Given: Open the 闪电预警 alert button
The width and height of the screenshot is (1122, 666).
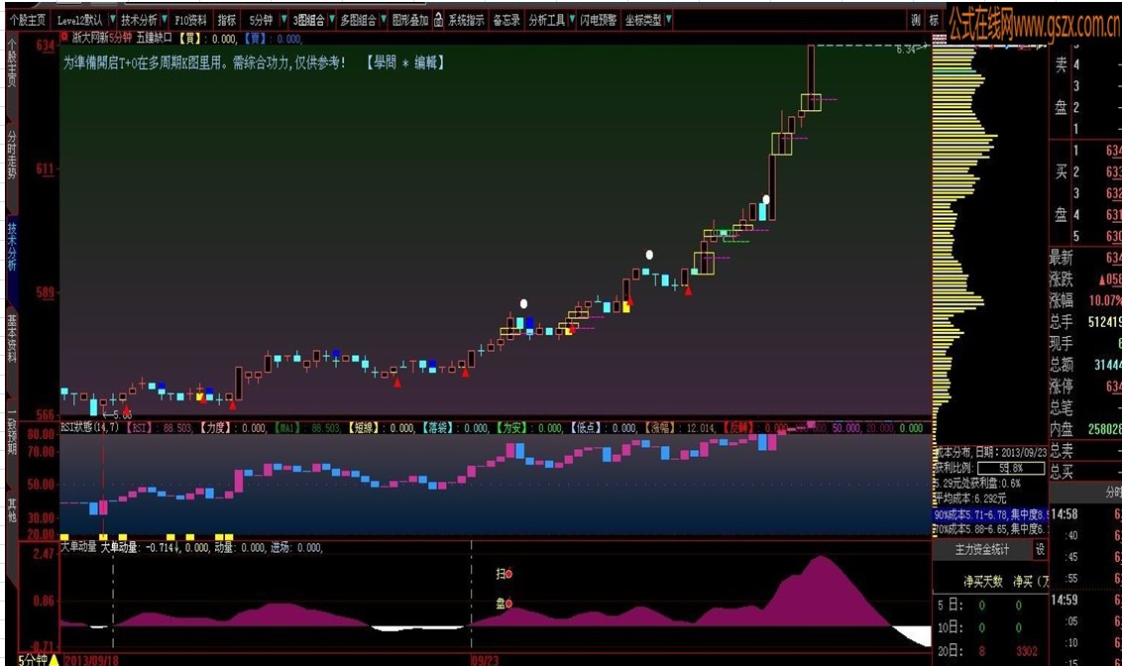Looking at the screenshot, I should click(x=599, y=20).
